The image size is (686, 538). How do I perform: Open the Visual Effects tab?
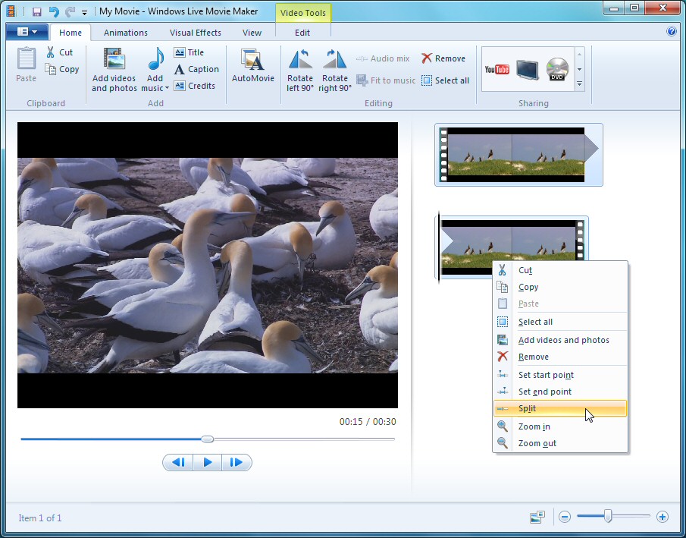point(195,33)
